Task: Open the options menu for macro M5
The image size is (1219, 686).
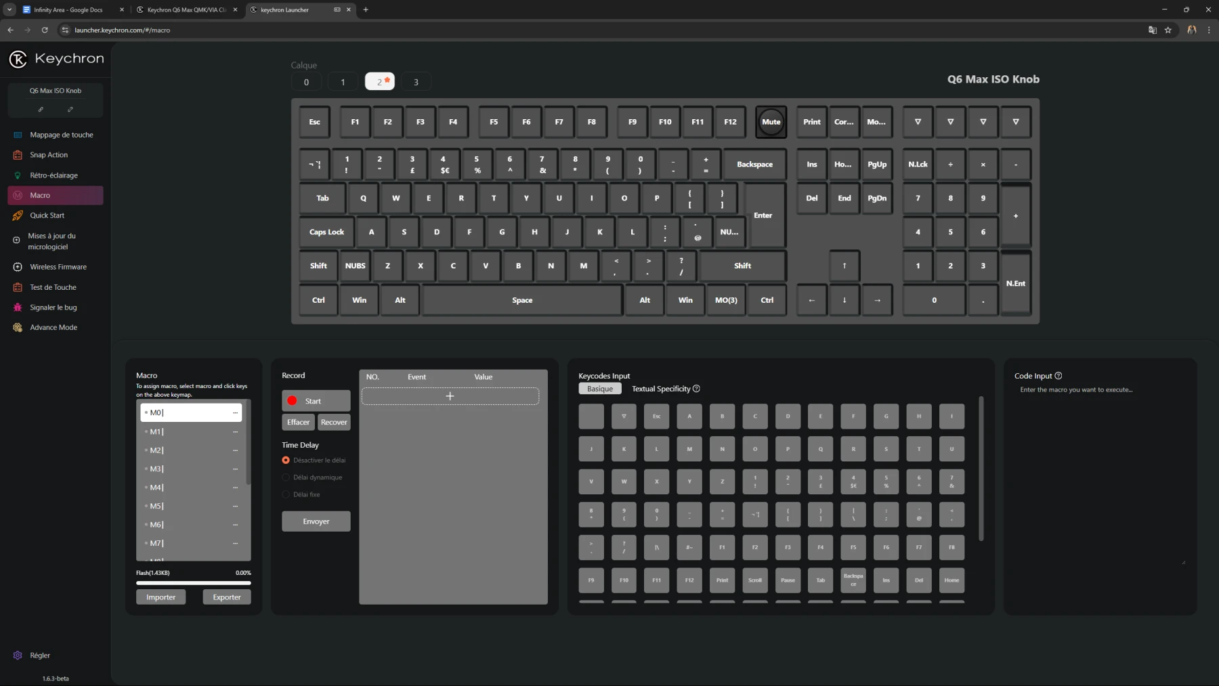Action: [x=236, y=506]
